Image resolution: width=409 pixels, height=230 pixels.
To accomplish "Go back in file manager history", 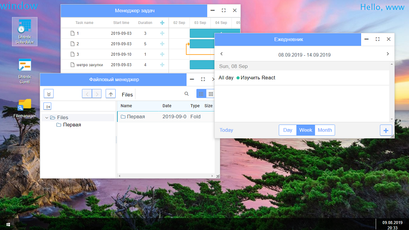I will 87,93.
